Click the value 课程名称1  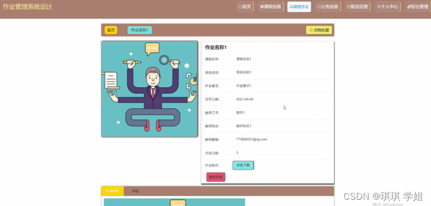tap(243, 59)
